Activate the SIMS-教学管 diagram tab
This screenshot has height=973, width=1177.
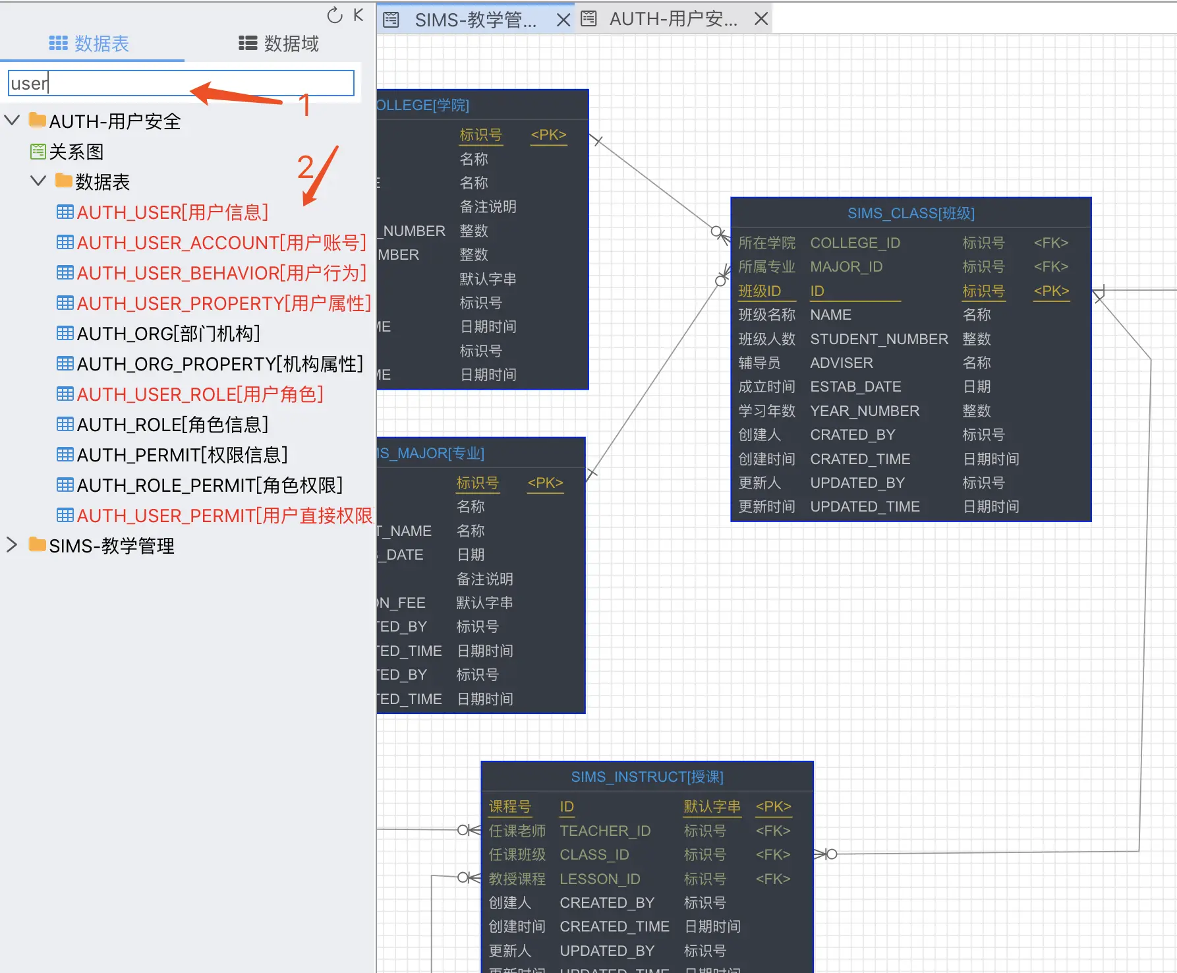click(x=476, y=20)
